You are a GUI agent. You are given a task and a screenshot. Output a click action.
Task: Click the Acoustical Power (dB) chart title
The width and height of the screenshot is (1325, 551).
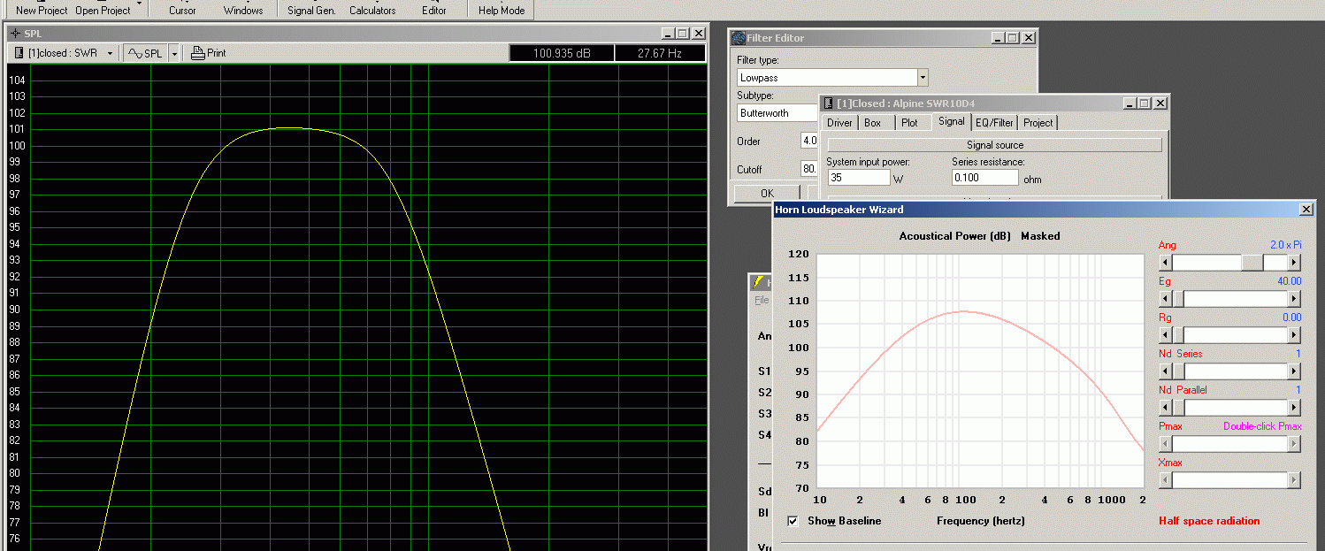956,236
